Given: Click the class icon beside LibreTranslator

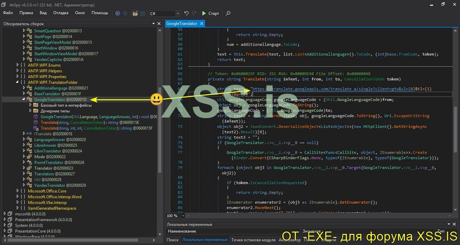Looking at the screenshot, I should [x=29, y=151].
